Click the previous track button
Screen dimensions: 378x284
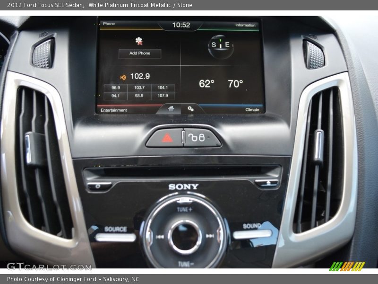point(160,237)
